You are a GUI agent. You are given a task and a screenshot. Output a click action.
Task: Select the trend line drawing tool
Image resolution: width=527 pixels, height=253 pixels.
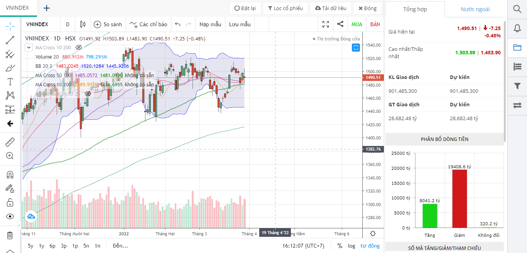tap(10, 40)
